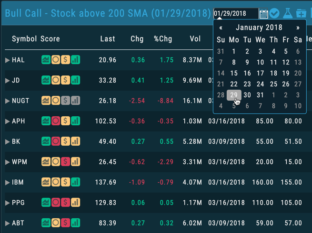
Task: Open the calendar picker icon
Action: 263,13
